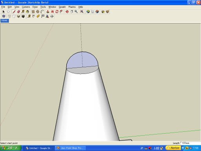This screenshot has width=201, height=151.
Task: Select the Circle drawing tool
Action: pos(38,12)
